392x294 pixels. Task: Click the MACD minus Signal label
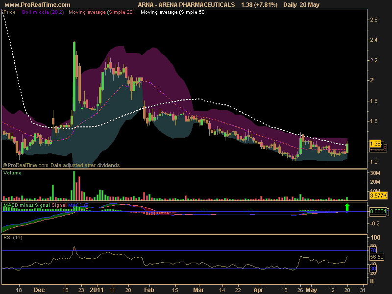27,205
